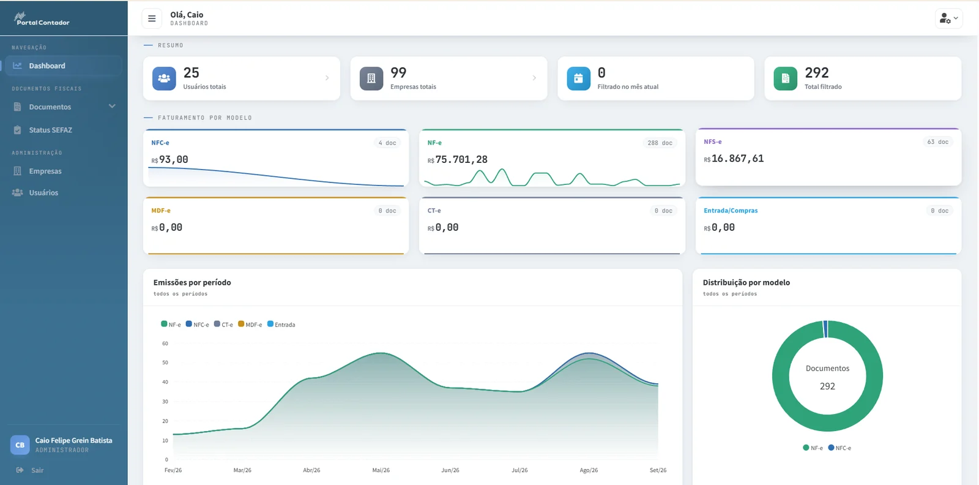Image resolution: width=979 pixels, height=485 pixels.
Task: Toggle Entrada series in Emissões chart legend
Action: tap(281, 325)
